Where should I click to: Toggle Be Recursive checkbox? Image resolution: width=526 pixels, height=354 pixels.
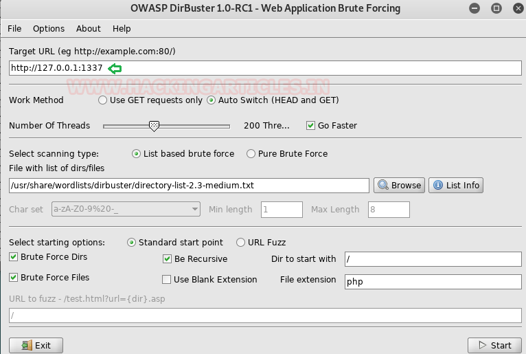[167, 259]
